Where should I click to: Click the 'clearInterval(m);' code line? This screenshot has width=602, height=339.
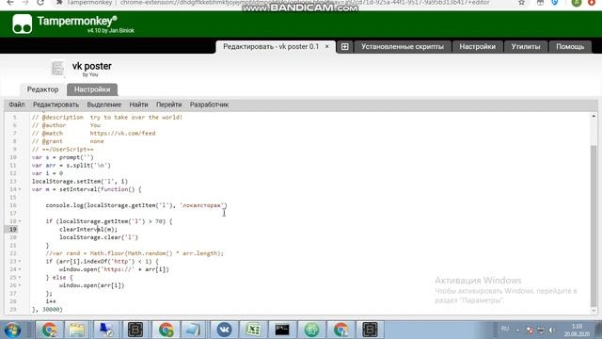(x=88, y=230)
